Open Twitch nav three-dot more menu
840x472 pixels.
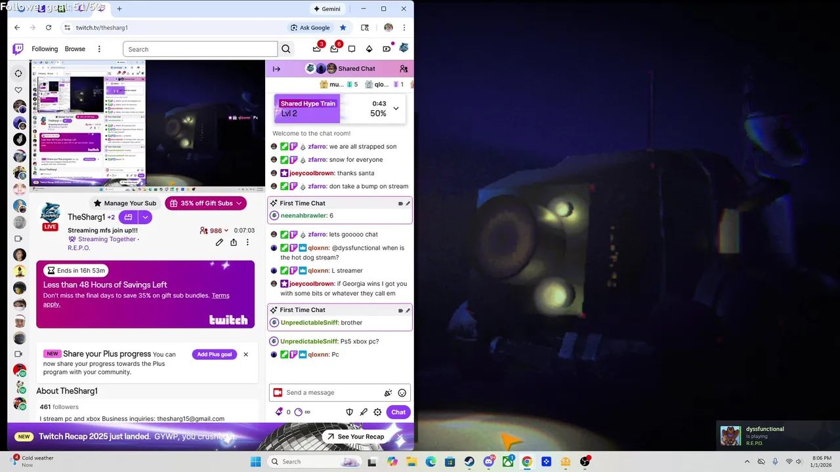pos(99,49)
